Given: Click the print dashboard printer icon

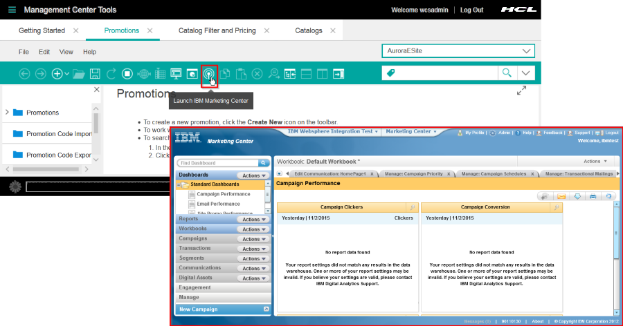Looking at the screenshot, I should (593, 196).
